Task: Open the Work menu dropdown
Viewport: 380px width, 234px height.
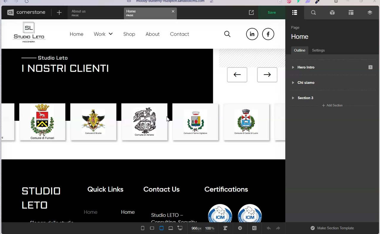Action: tap(103, 34)
